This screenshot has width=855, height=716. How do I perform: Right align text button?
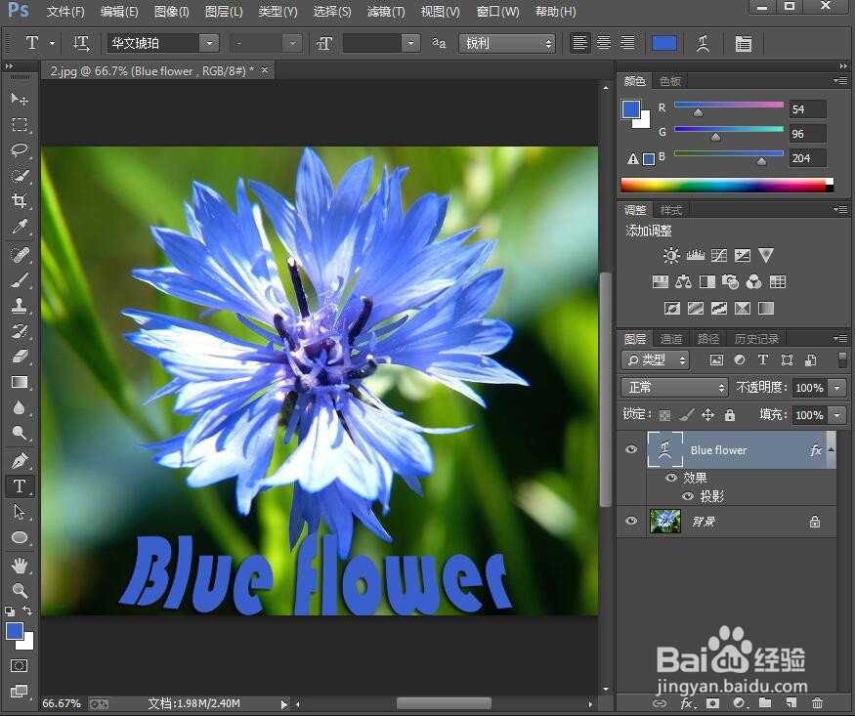tap(627, 43)
